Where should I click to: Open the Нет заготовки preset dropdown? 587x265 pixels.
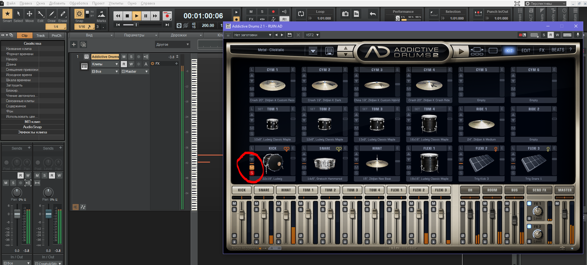pyautogui.click(x=253, y=35)
